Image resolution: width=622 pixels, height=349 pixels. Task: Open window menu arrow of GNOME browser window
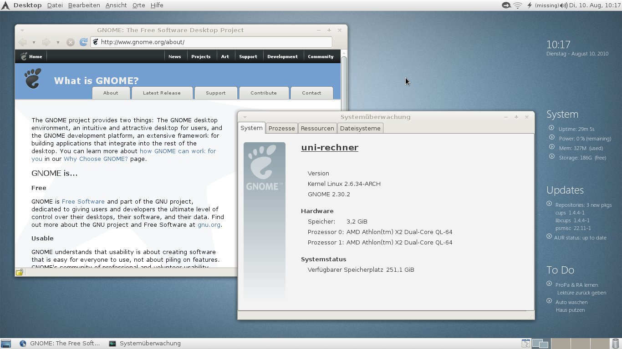click(22, 30)
